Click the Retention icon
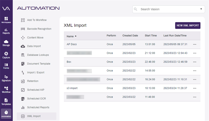This screenshot has height=121, width=209. 23,81
